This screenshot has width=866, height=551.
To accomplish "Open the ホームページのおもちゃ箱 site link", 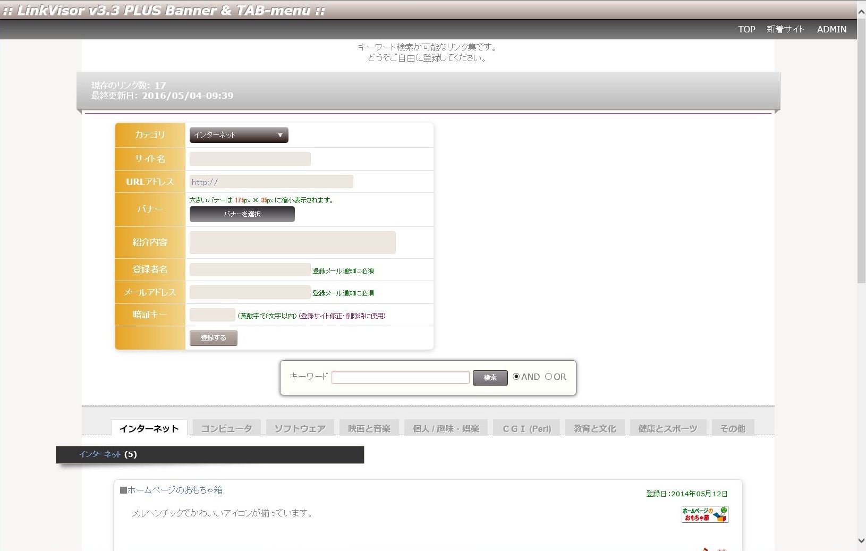I will coord(175,490).
